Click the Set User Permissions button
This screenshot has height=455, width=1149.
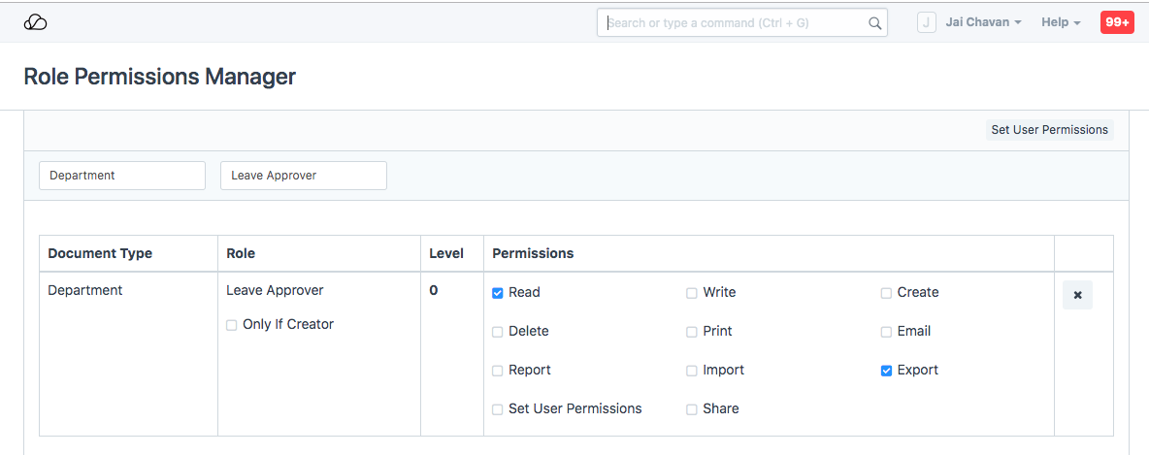(1049, 130)
